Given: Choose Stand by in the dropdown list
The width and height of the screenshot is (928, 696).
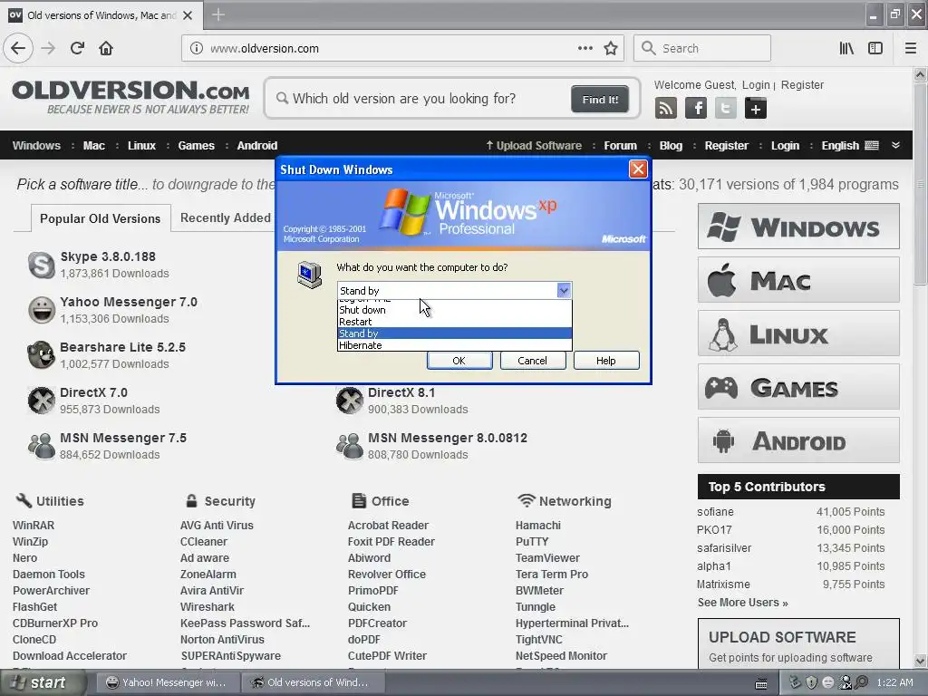Looking at the screenshot, I should (x=455, y=333).
